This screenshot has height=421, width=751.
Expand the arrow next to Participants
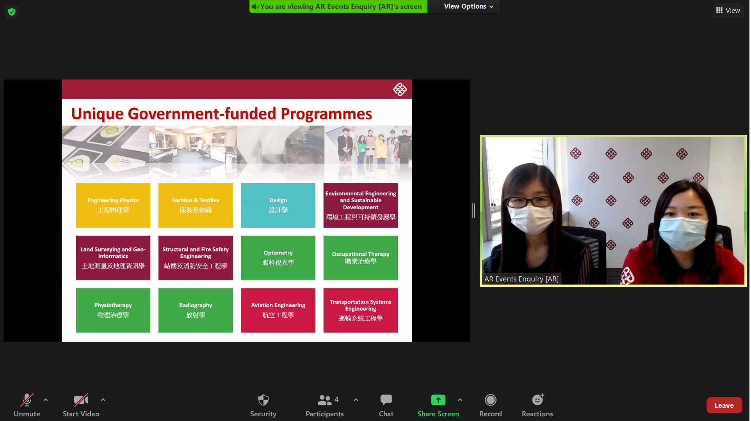click(x=356, y=400)
